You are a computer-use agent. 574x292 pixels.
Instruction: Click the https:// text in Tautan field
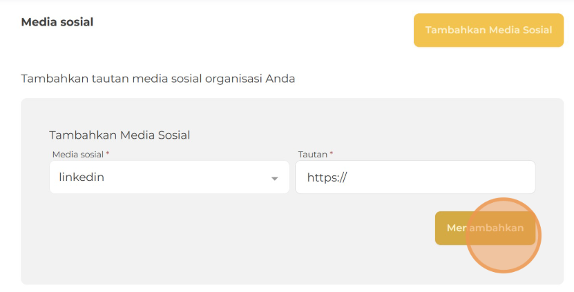pyautogui.click(x=327, y=177)
